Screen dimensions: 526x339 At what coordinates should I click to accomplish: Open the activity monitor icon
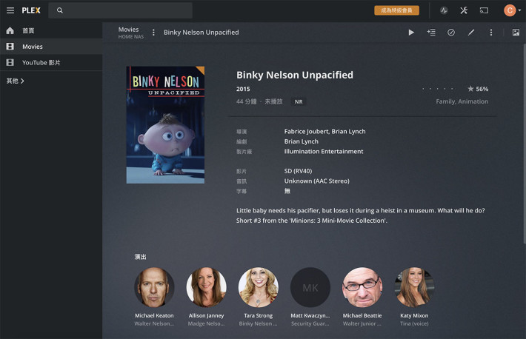coord(444,10)
